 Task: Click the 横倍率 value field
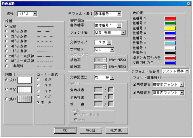point(99,60)
